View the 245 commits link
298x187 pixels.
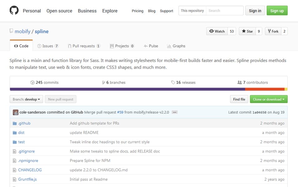44,83
